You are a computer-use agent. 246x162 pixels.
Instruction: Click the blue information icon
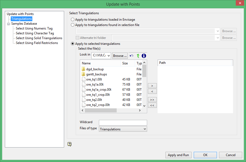pyautogui.click(x=144, y=56)
